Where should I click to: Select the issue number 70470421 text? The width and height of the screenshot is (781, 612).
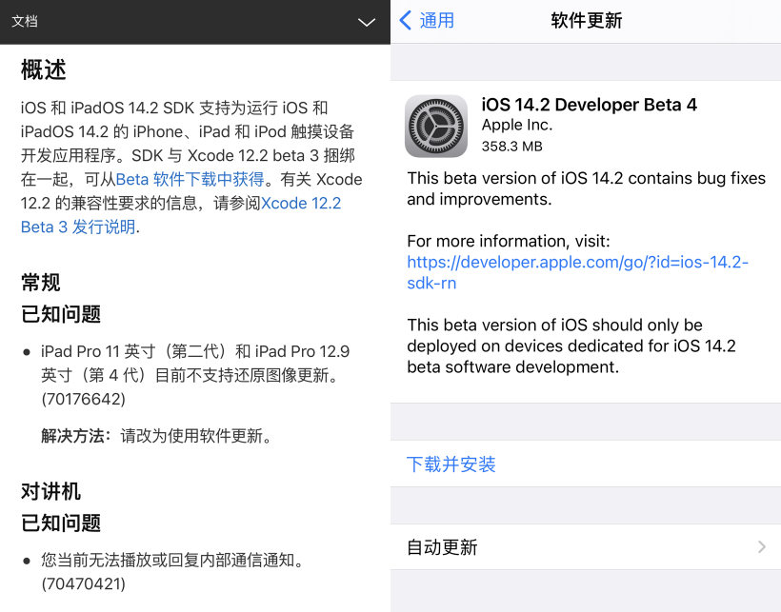pos(83,582)
